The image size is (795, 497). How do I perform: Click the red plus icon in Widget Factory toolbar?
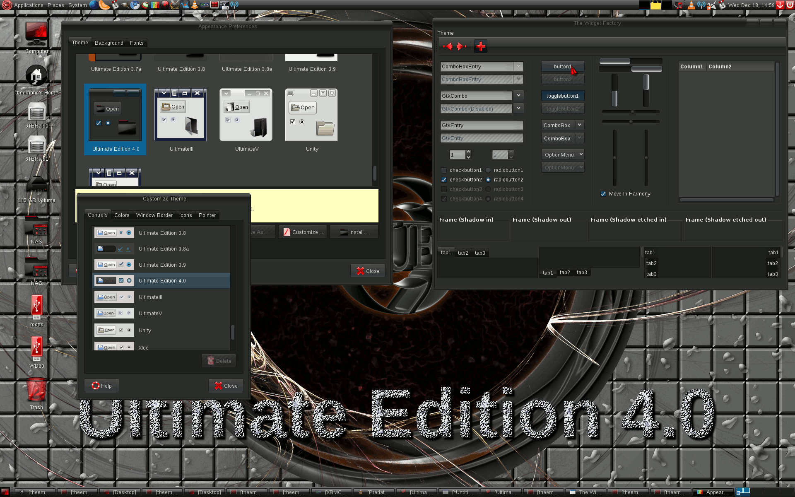(x=480, y=46)
